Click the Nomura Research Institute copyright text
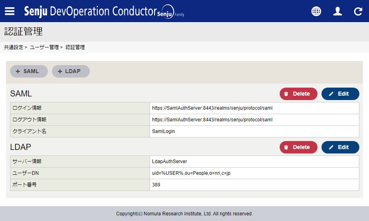369x221 pixels. click(x=184, y=213)
